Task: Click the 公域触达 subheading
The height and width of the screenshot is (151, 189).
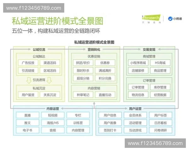Action: click(39, 56)
